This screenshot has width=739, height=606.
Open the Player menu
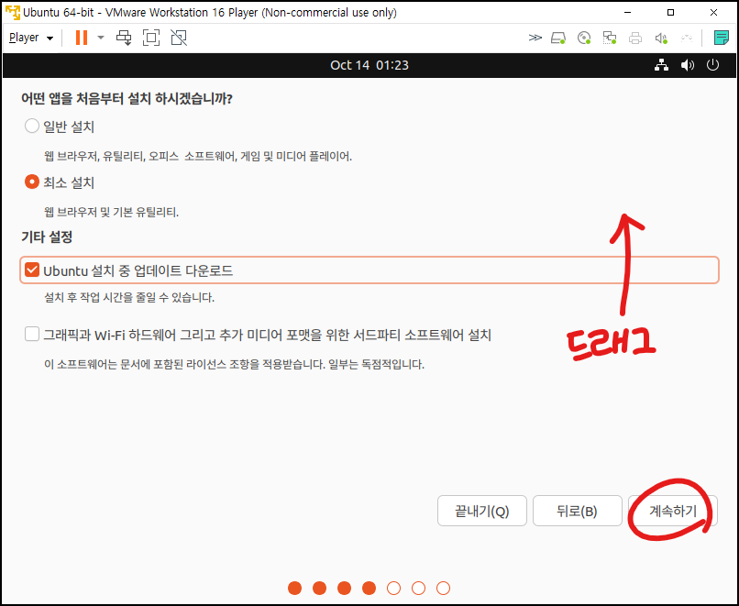[x=31, y=38]
